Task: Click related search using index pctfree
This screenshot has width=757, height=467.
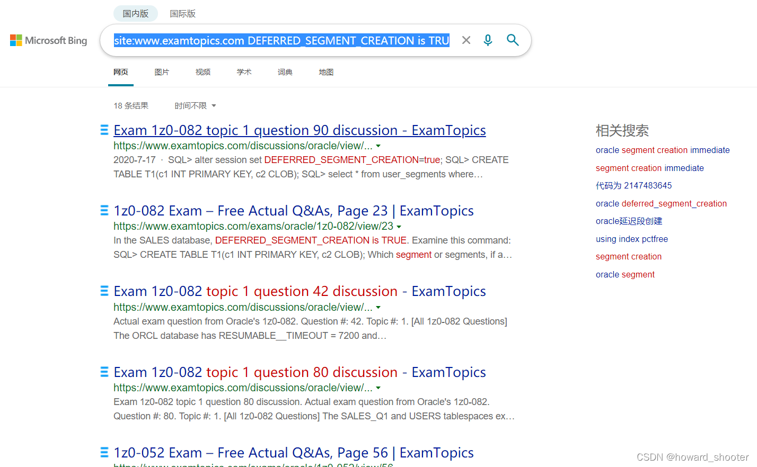Action: point(632,239)
